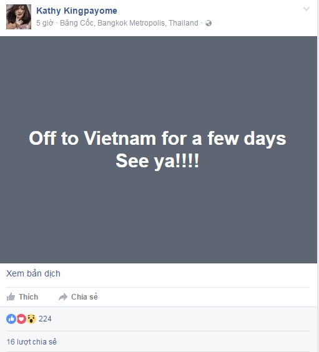Click the blue Like reaction icon
This screenshot has width=319, height=352.
click(x=11, y=319)
